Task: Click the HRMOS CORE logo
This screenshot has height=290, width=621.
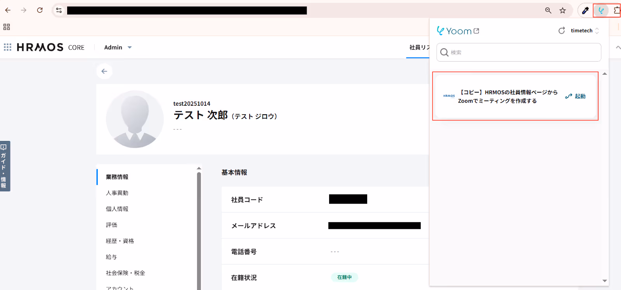Action: point(50,47)
